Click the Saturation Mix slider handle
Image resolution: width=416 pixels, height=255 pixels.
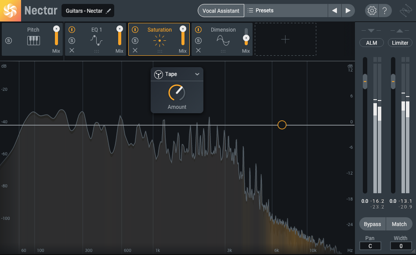(x=183, y=29)
